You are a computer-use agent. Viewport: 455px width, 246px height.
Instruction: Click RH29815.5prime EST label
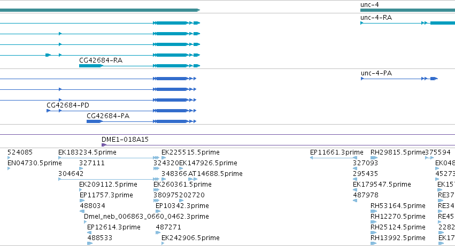pos(398,152)
